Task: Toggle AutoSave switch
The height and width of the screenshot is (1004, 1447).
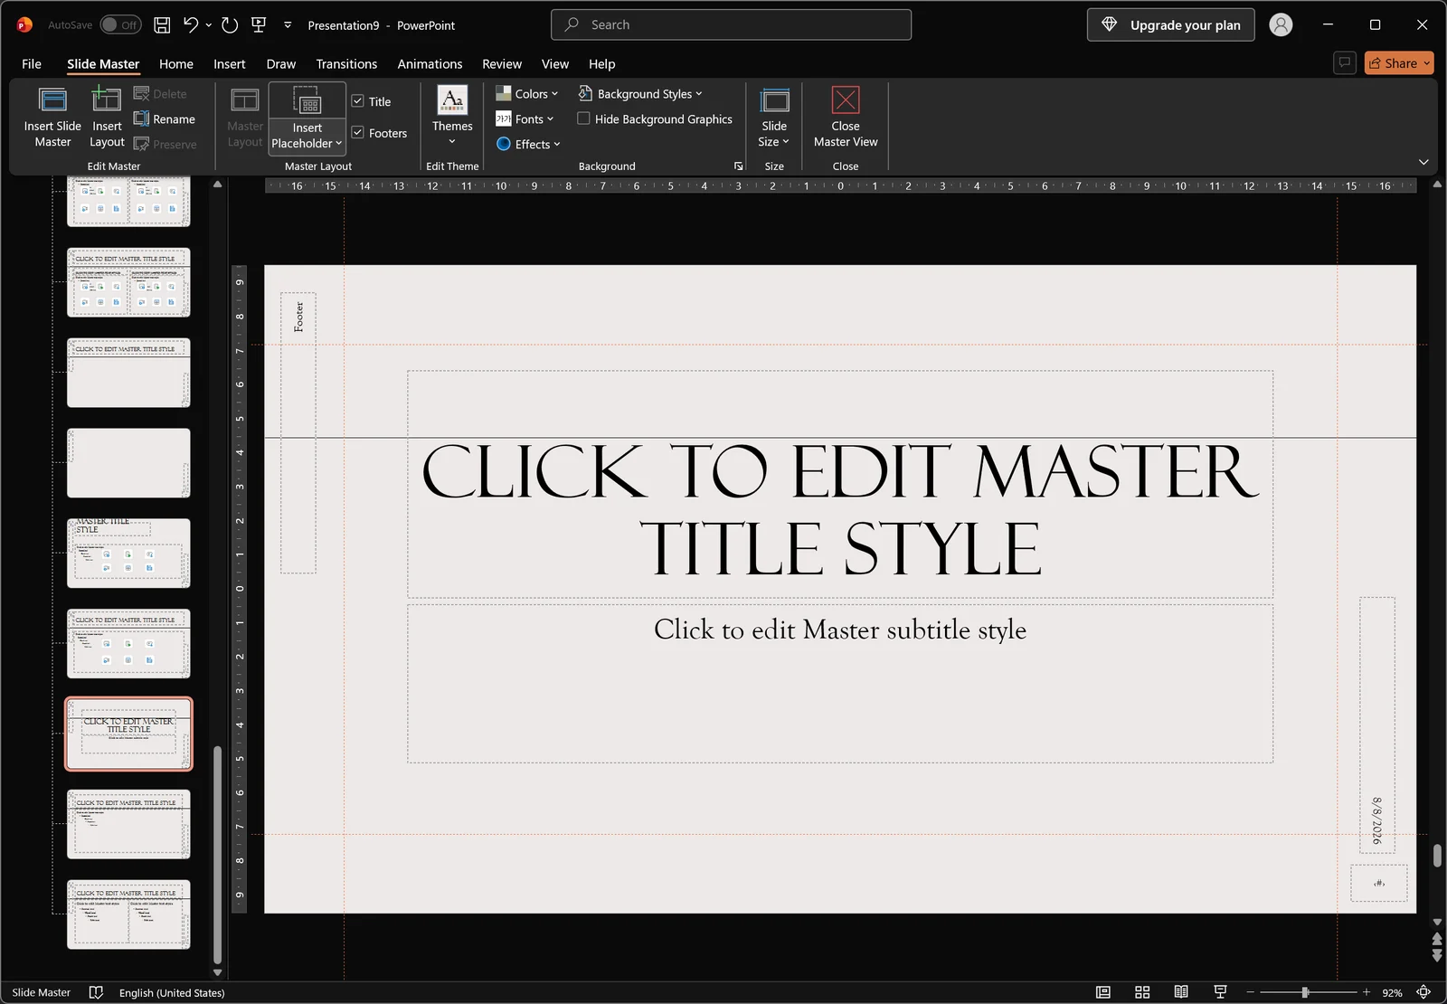Action: pos(120,25)
